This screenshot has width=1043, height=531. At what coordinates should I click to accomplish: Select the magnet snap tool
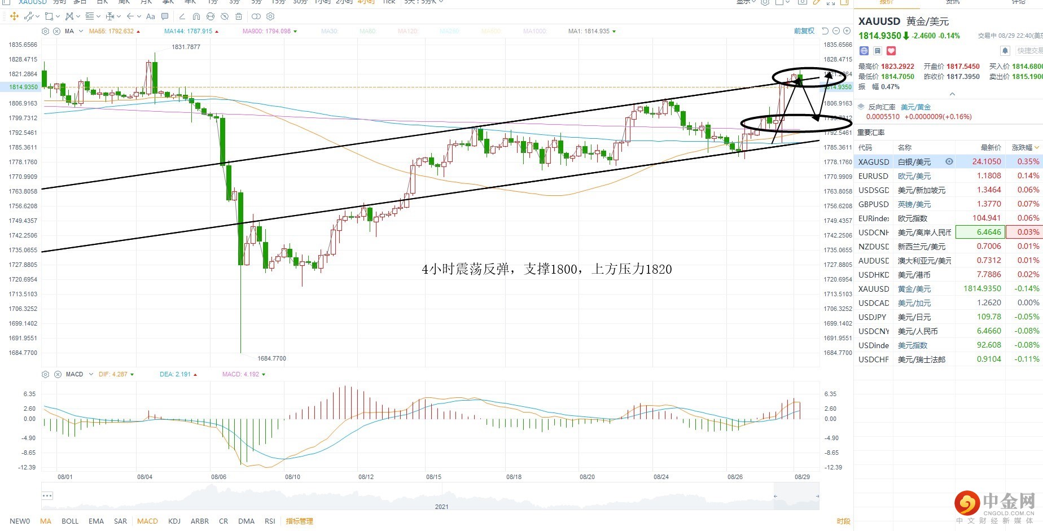(x=196, y=16)
